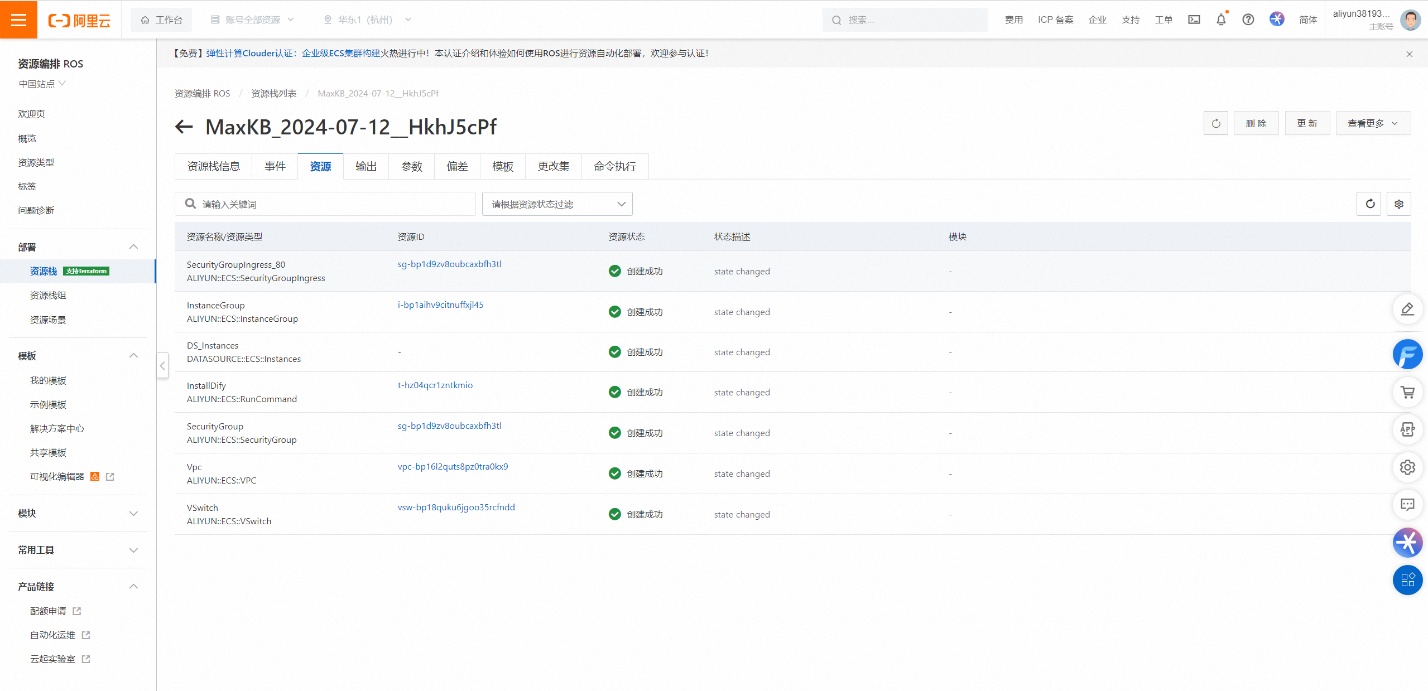The image size is (1428, 691).
Task: Switch to the 参数 tab
Action: pos(412,166)
